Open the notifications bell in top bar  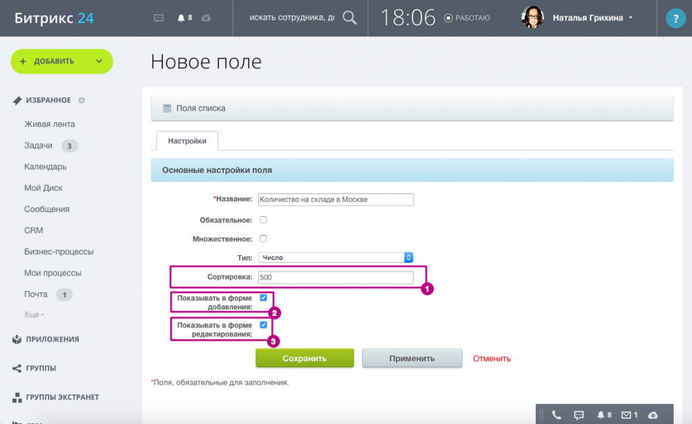tap(182, 18)
